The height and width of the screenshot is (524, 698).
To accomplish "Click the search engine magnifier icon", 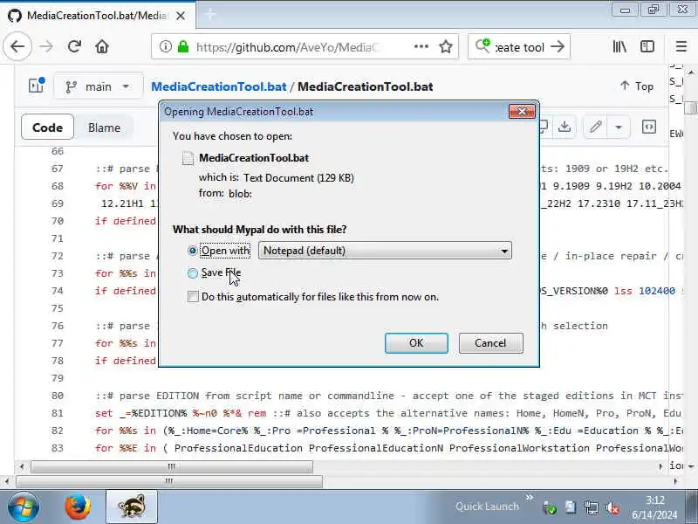I will pos(482,46).
